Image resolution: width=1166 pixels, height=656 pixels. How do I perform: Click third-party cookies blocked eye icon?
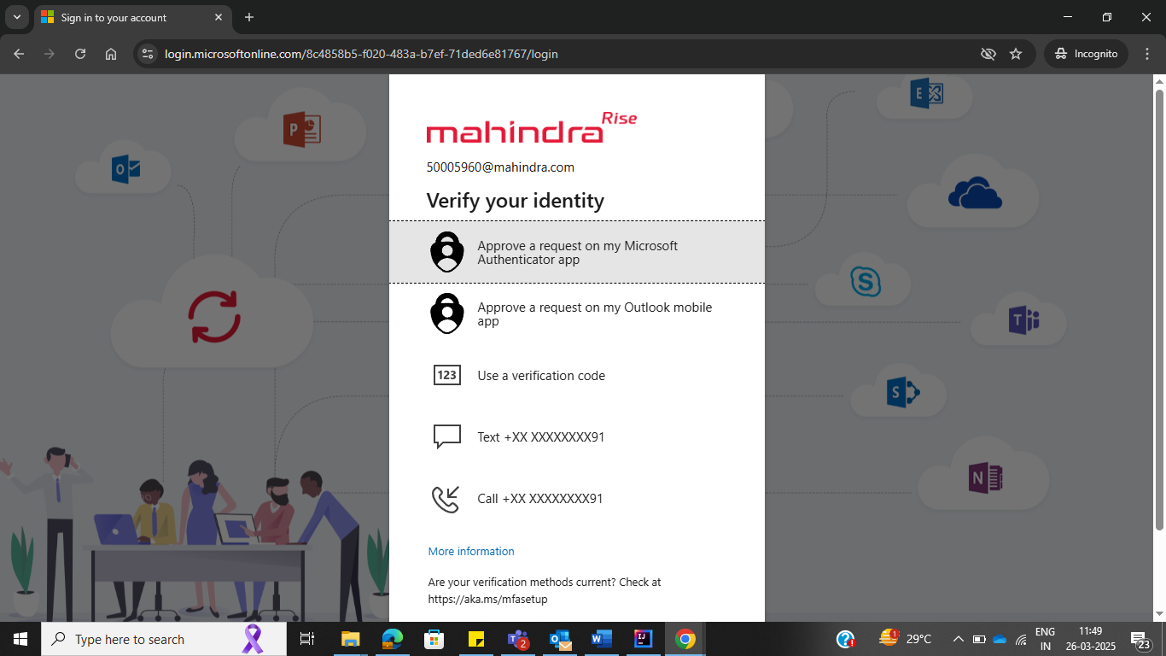coord(988,54)
